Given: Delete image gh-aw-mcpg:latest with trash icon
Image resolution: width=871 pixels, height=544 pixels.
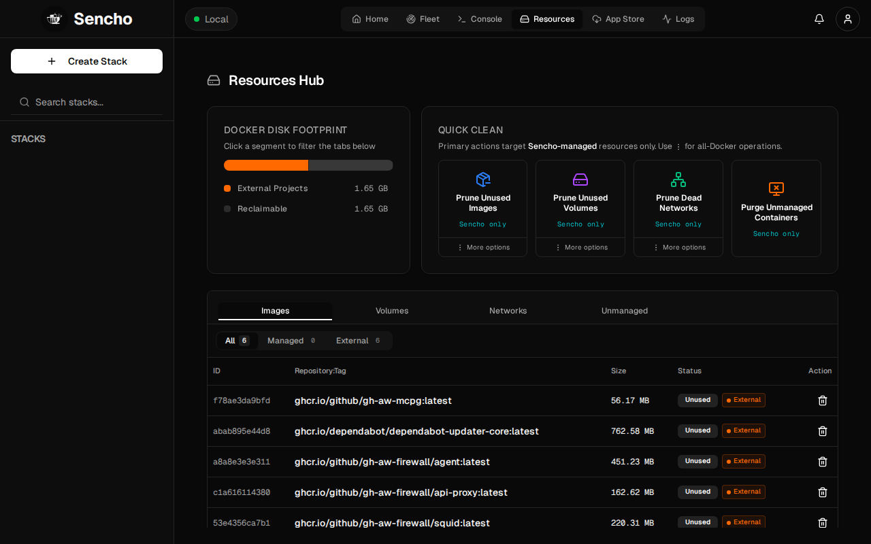Looking at the screenshot, I should [823, 401].
